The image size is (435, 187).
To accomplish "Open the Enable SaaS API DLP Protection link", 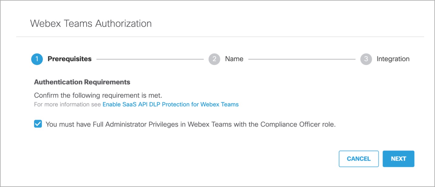I will coord(170,104).
